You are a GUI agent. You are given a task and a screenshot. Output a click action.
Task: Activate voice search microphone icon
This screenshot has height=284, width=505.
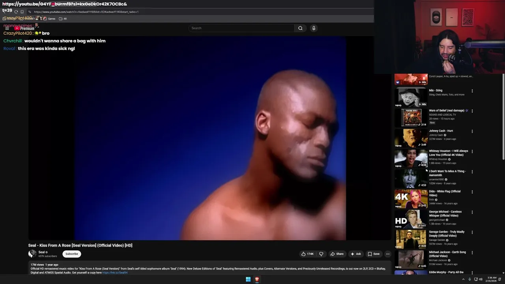[314, 28]
